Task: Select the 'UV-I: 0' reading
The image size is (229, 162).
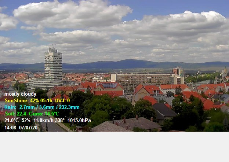Action: (62, 101)
